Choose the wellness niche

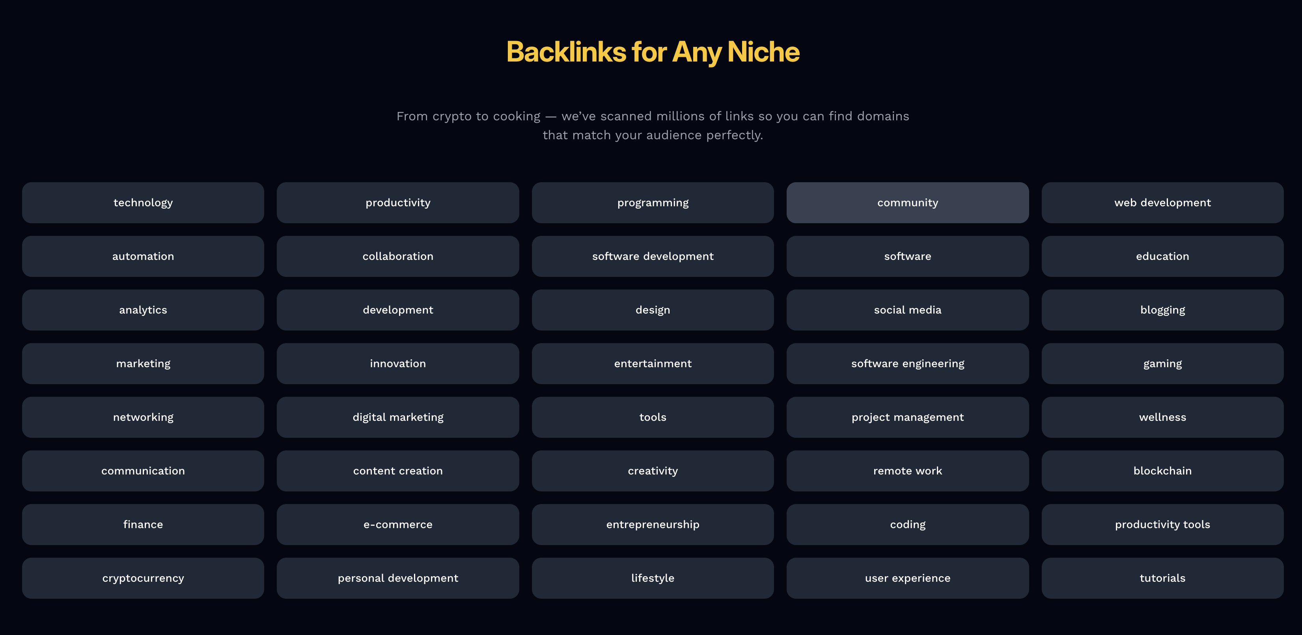1162,417
